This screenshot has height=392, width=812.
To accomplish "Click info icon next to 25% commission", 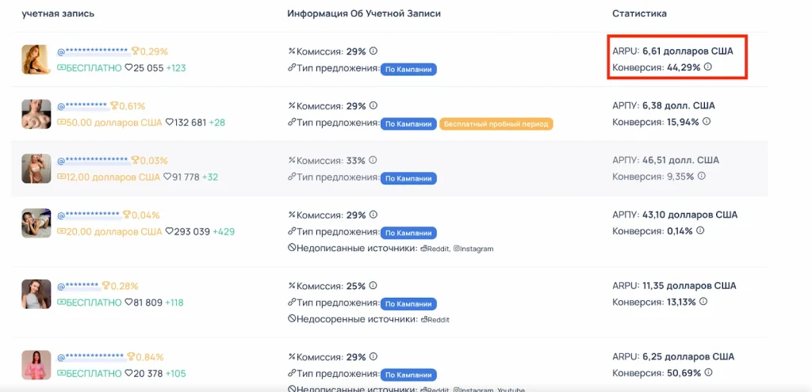I will [373, 286].
